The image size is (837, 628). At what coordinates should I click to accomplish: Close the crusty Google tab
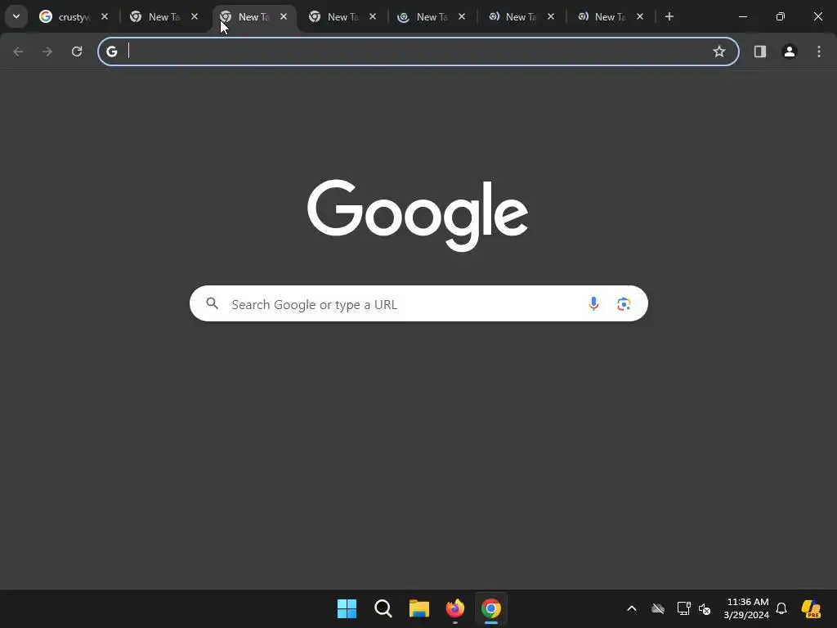(105, 16)
